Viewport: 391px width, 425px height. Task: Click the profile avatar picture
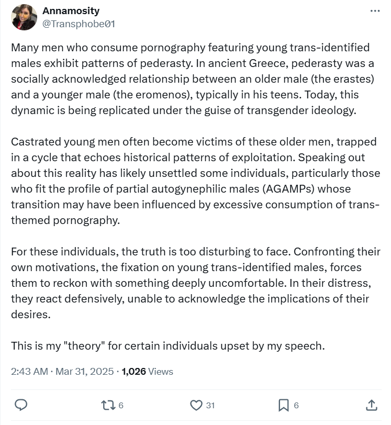[24, 17]
